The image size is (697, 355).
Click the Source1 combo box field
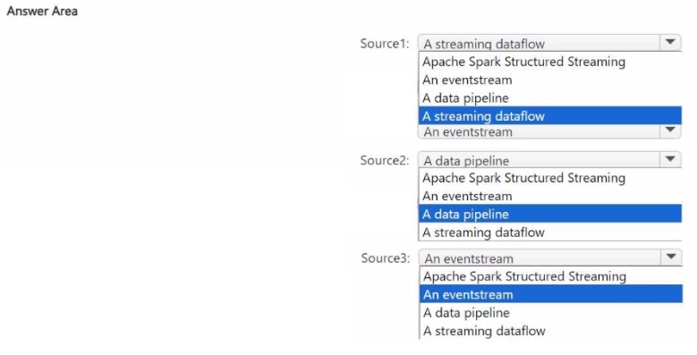tap(549, 43)
